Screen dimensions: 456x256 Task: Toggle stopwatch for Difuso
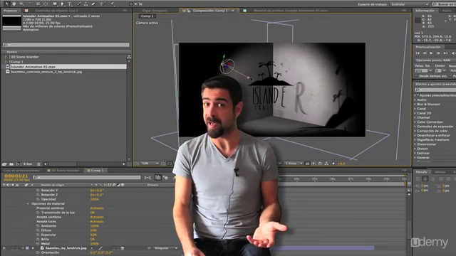(38, 230)
